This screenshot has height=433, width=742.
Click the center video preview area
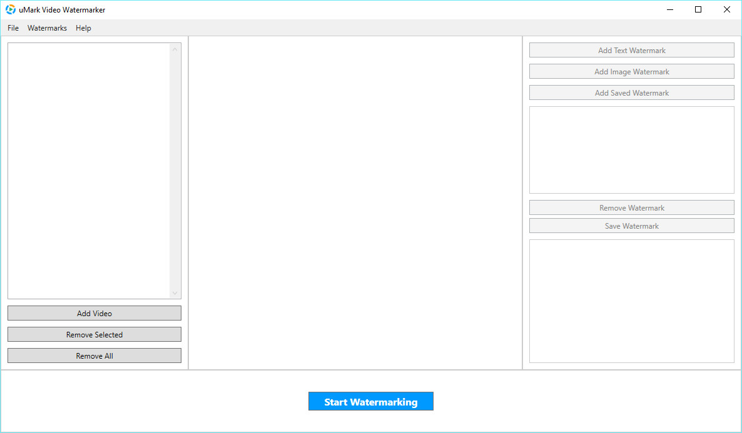(x=355, y=202)
